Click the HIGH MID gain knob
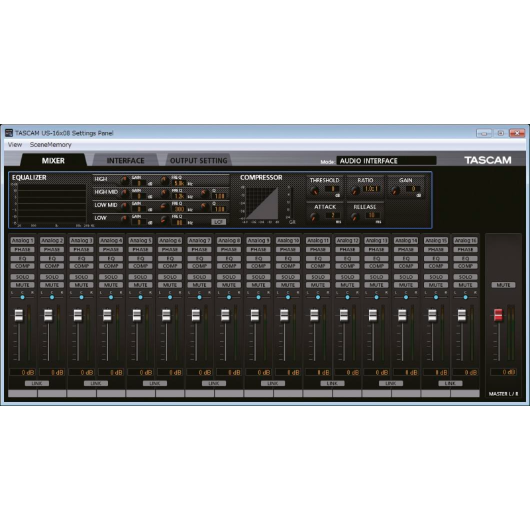Viewport: 530px width, 530px height. tap(125, 193)
